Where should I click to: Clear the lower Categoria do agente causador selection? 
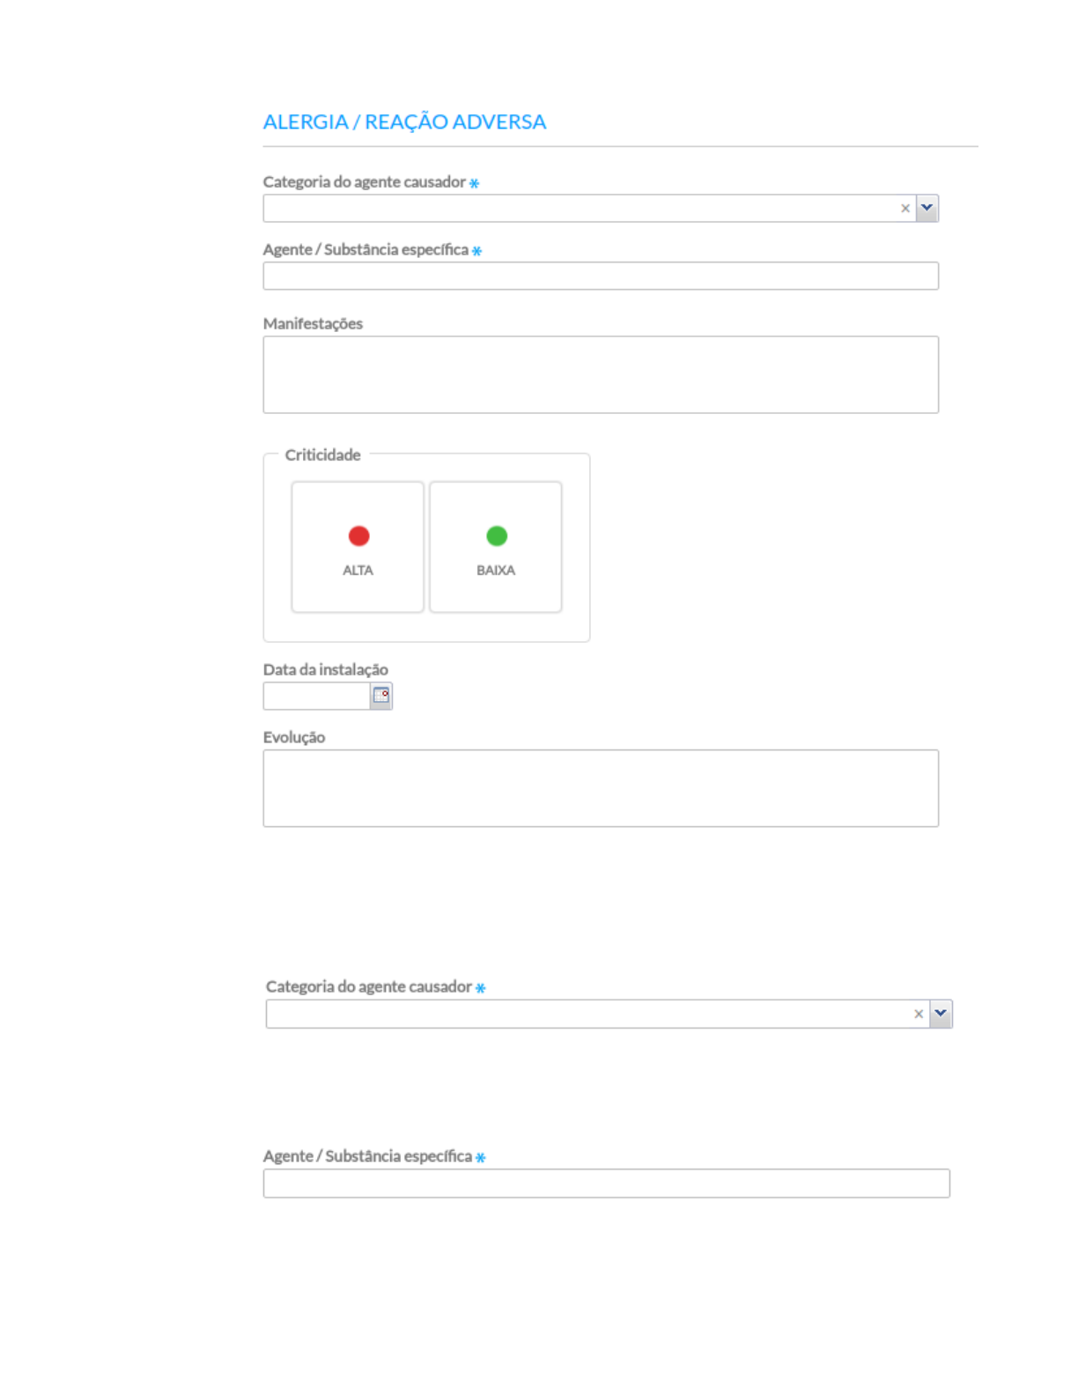coord(918,1014)
